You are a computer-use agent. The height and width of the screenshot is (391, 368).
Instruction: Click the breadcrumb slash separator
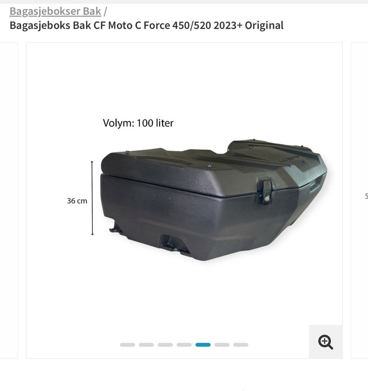coord(105,11)
